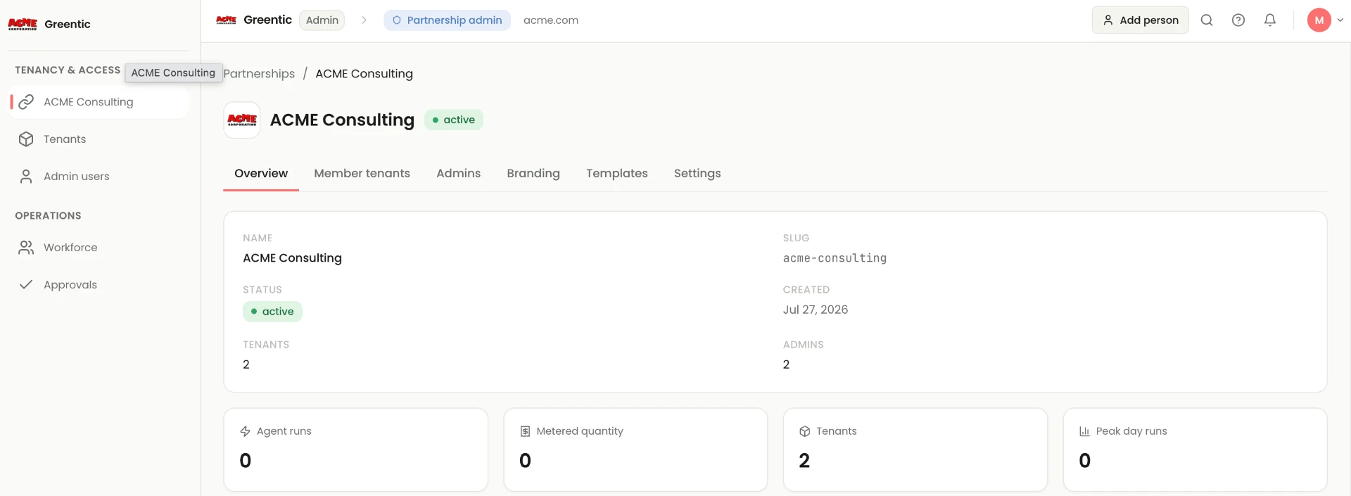Open the user avatar M menu

tap(1319, 20)
